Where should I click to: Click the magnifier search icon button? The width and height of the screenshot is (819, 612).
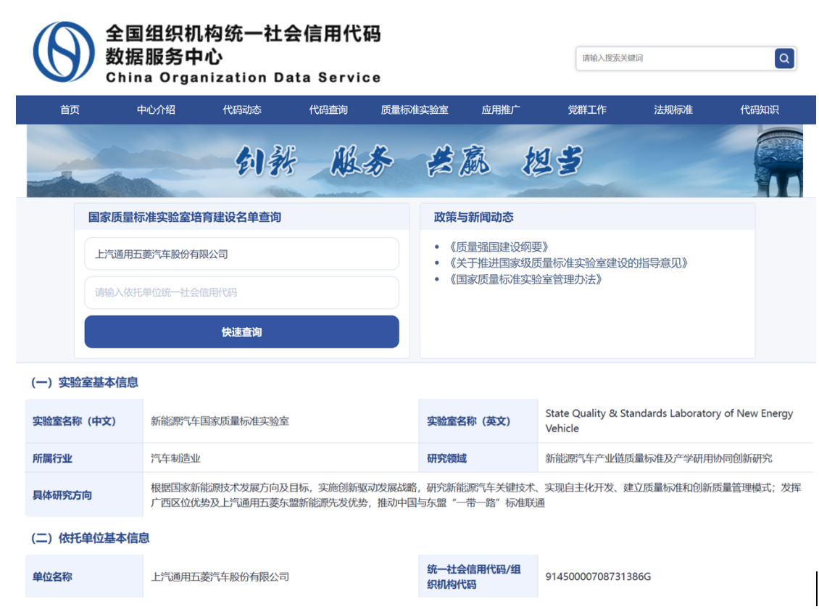pos(784,59)
